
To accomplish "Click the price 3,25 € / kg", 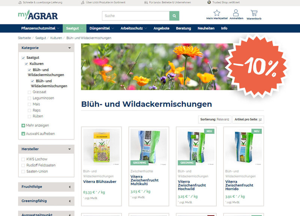I will [188, 196].
